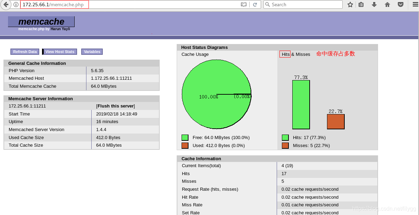Viewport: 419px width, 215px height.
Task: Reload the page with the refresh icon
Action: pyautogui.click(x=255, y=5)
